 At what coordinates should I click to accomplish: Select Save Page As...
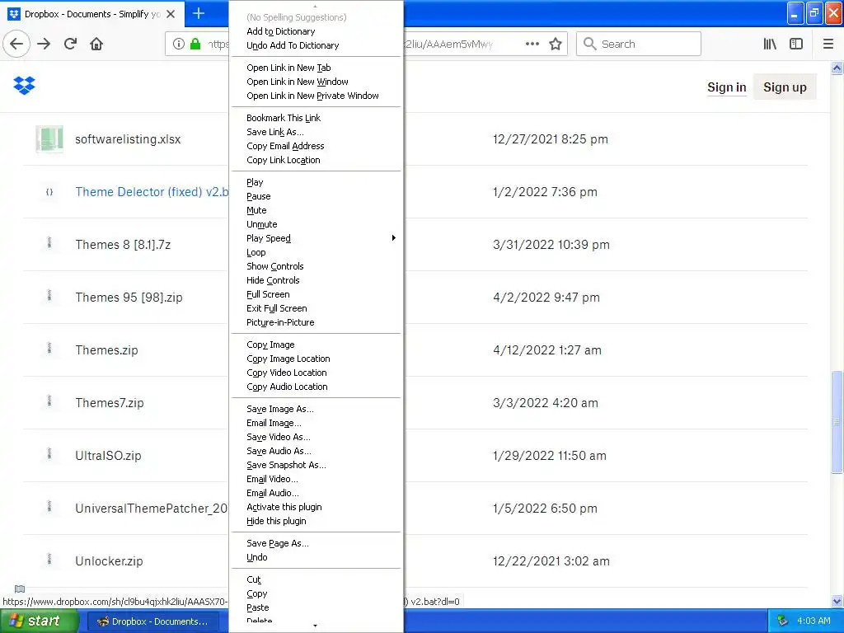click(277, 543)
